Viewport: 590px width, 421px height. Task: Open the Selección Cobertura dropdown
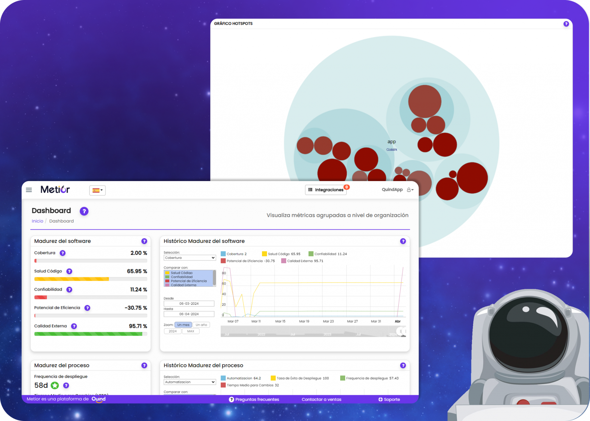coord(190,258)
